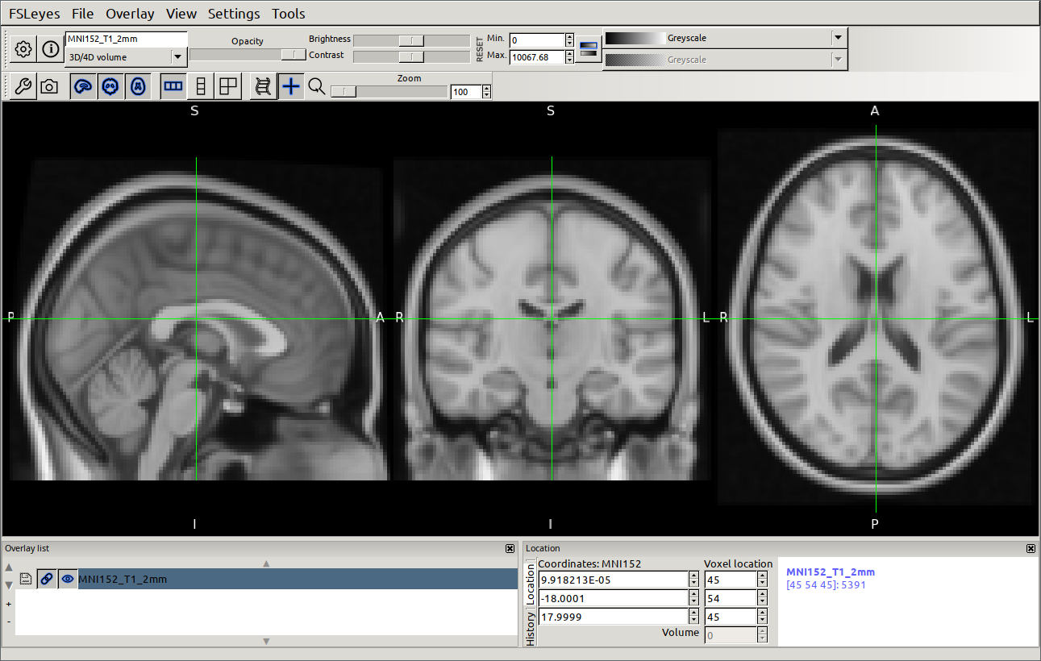Screen dimensions: 1041x661
Task: Hide MNI152_T1_2mm overlay using eye icon
Action: [68, 579]
